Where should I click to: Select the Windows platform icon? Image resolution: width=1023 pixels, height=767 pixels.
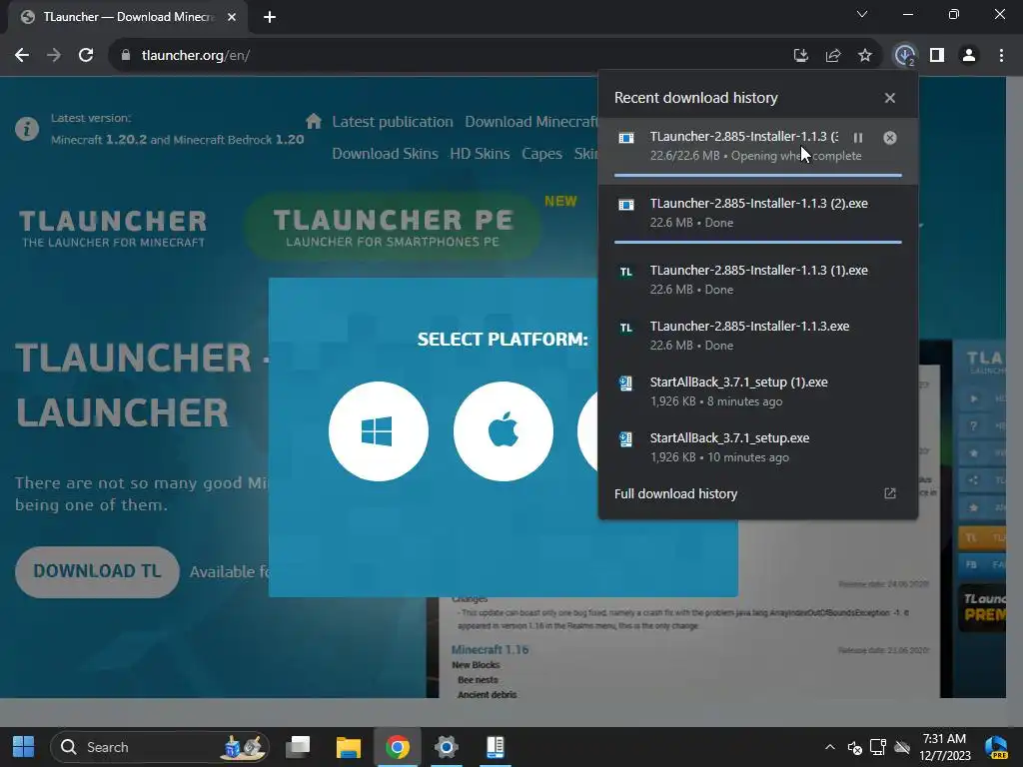[x=379, y=431]
